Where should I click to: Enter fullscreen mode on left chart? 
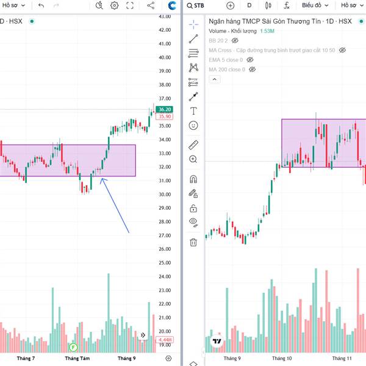point(130,5)
